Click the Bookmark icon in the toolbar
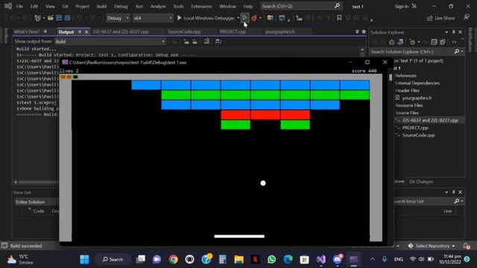This screenshot has width=477, height=268. pos(339,18)
